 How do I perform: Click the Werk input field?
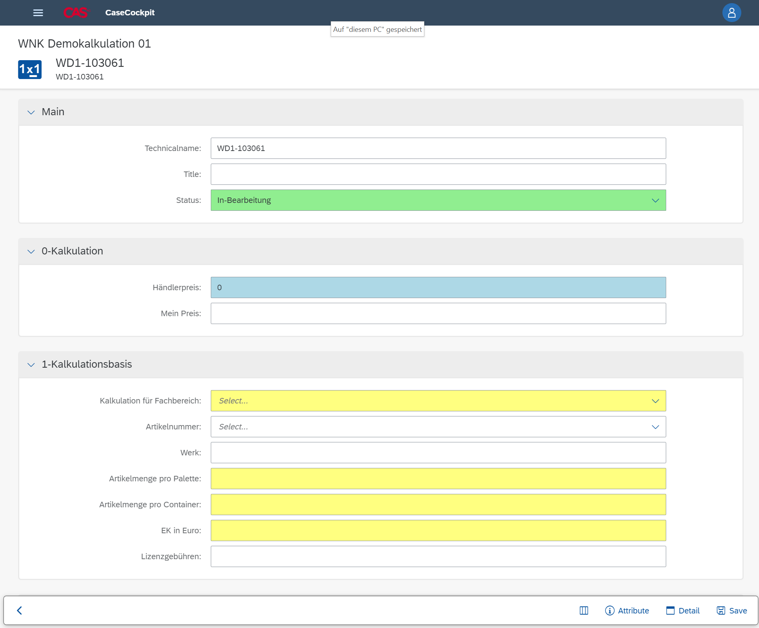pyautogui.click(x=438, y=453)
